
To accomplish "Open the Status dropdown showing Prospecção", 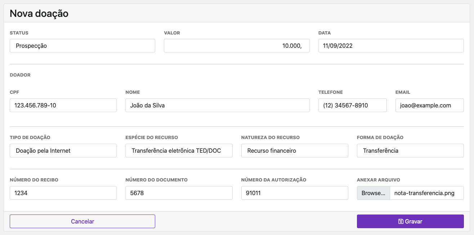I will pyautogui.click(x=82, y=46).
